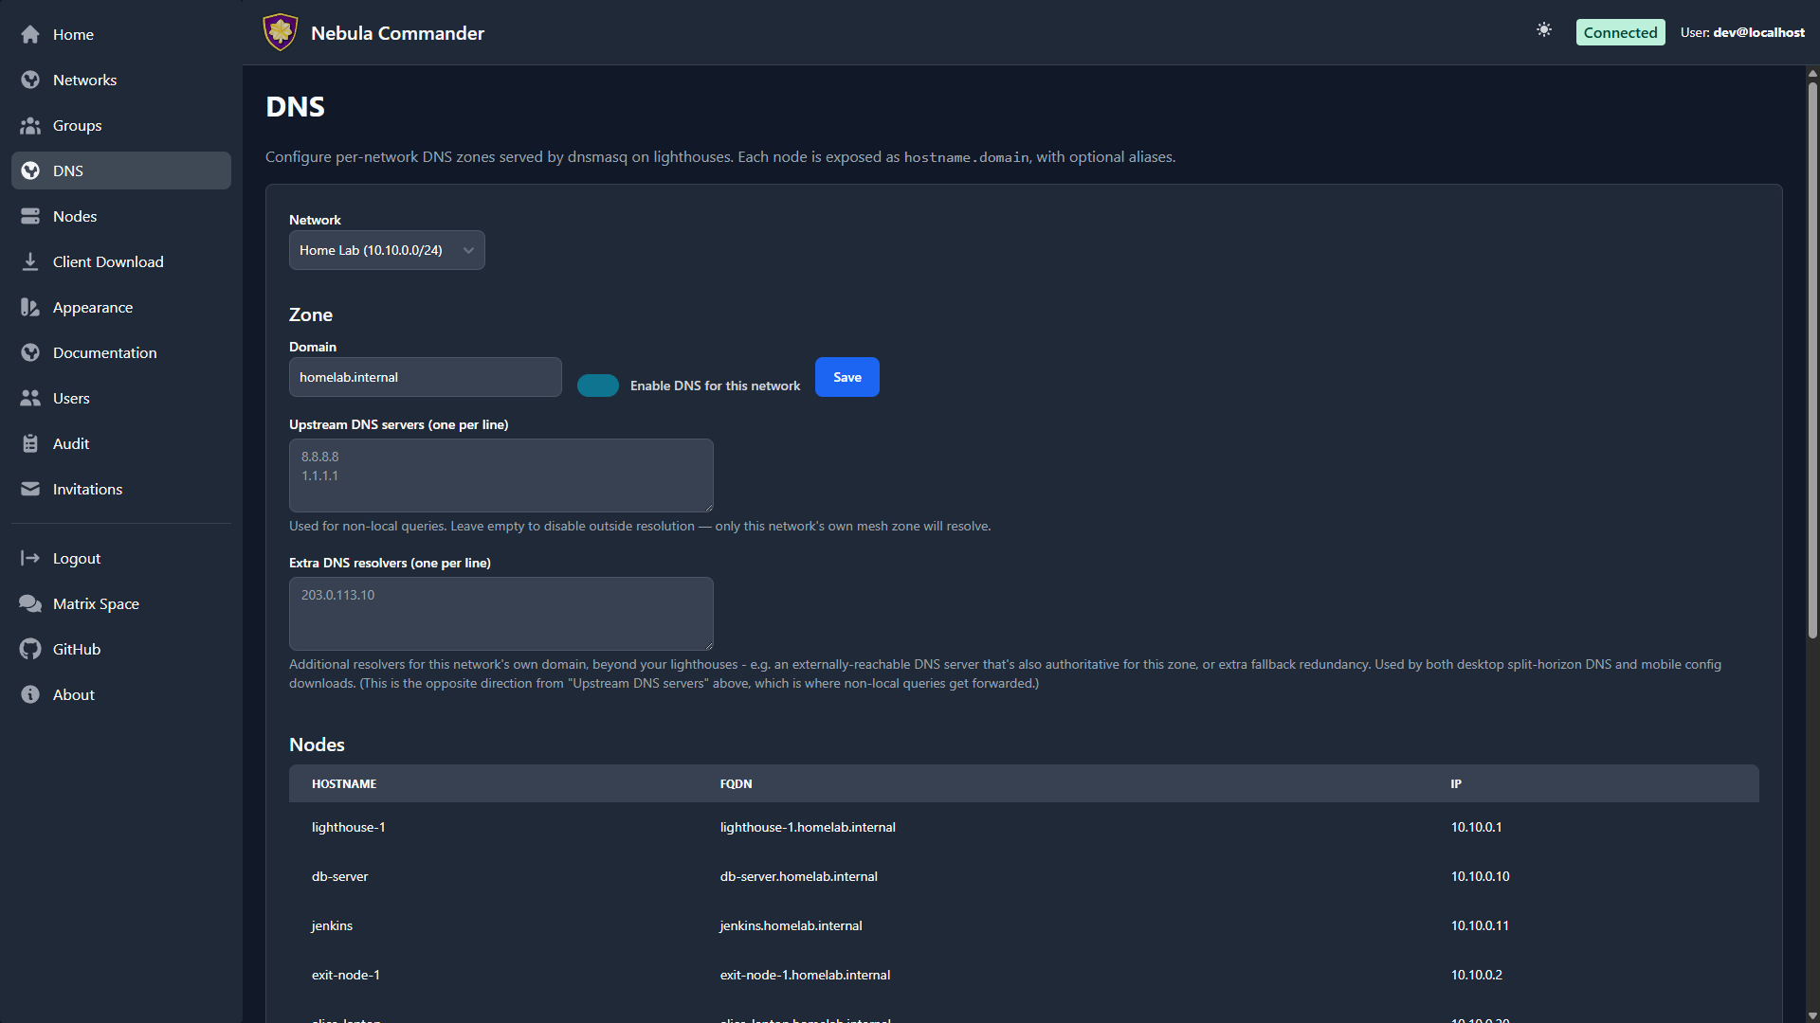The width and height of the screenshot is (1820, 1023).
Task: Click the Invitations envelope icon
Action: [x=30, y=489]
